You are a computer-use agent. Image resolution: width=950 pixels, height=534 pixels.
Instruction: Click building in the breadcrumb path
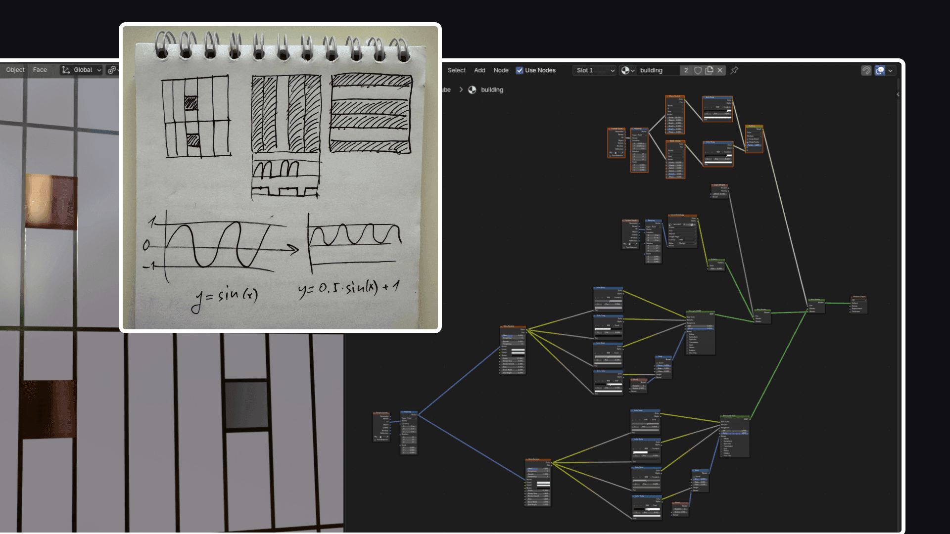coord(491,89)
